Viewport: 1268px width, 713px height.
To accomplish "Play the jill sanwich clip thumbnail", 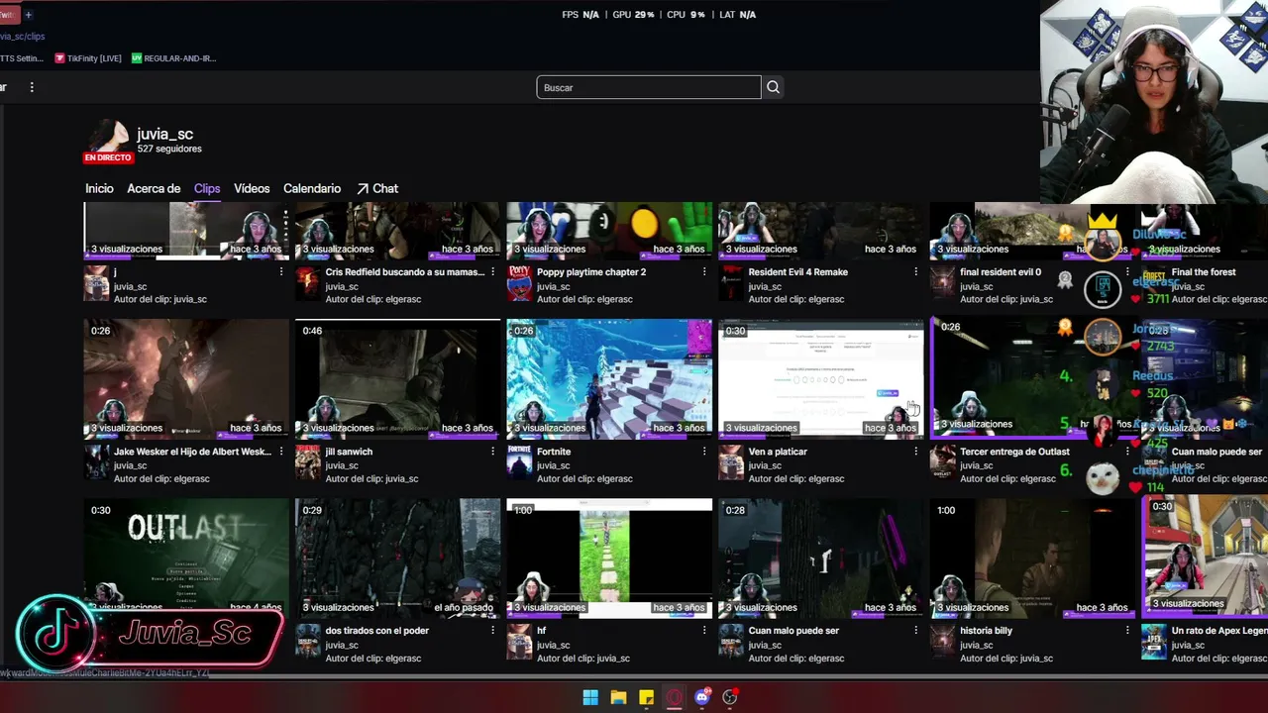I will click(x=398, y=378).
